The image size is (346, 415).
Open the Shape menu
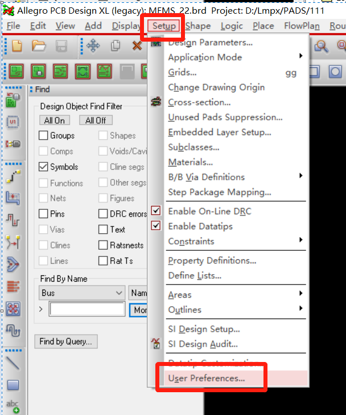coord(198,26)
